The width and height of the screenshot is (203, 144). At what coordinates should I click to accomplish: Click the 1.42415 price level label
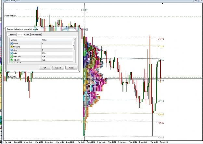tap(160, 138)
